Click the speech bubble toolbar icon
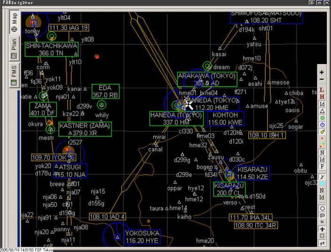This screenshot has height=252, width=331. 322,215
